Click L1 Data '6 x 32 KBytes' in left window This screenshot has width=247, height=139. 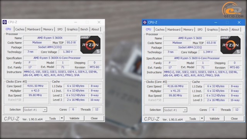click(x=76, y=86)
